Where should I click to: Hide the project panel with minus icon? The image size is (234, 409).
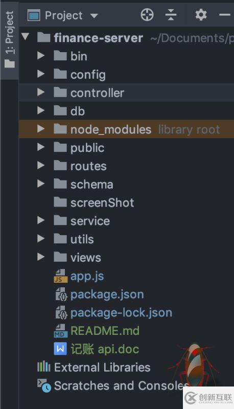point(225,15)
